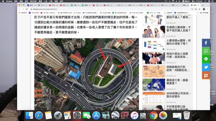This screenshot has width=216, height=121.
Task: Open article 2020保險公司排名
Action: (x=178, y=95)
